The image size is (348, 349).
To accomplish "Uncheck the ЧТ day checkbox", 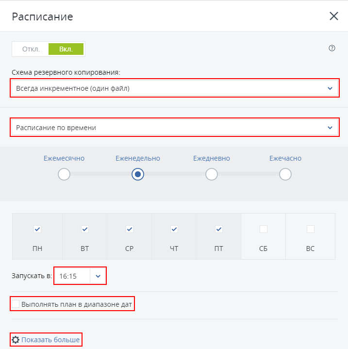I will 174,229.
